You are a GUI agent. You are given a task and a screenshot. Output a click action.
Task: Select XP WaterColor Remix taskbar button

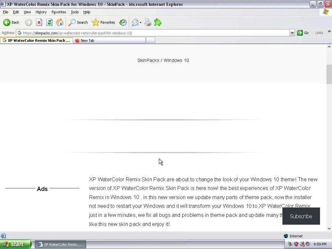click(60, 244)
